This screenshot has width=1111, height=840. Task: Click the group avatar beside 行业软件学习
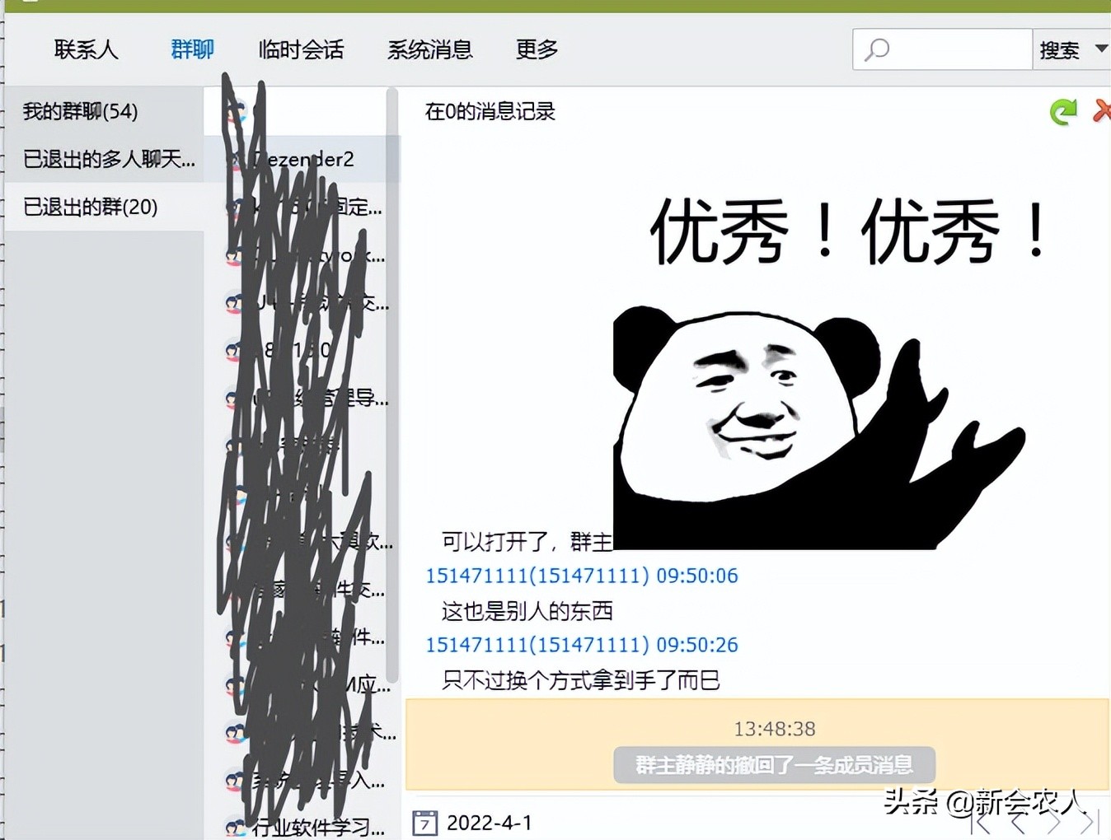(236, 827)
